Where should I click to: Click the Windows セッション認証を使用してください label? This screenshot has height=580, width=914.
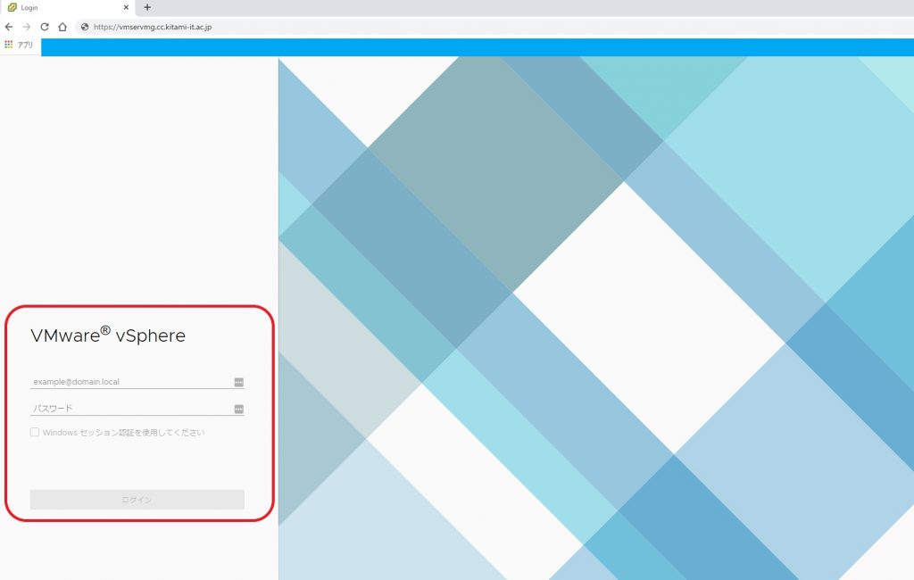[123, 433]
